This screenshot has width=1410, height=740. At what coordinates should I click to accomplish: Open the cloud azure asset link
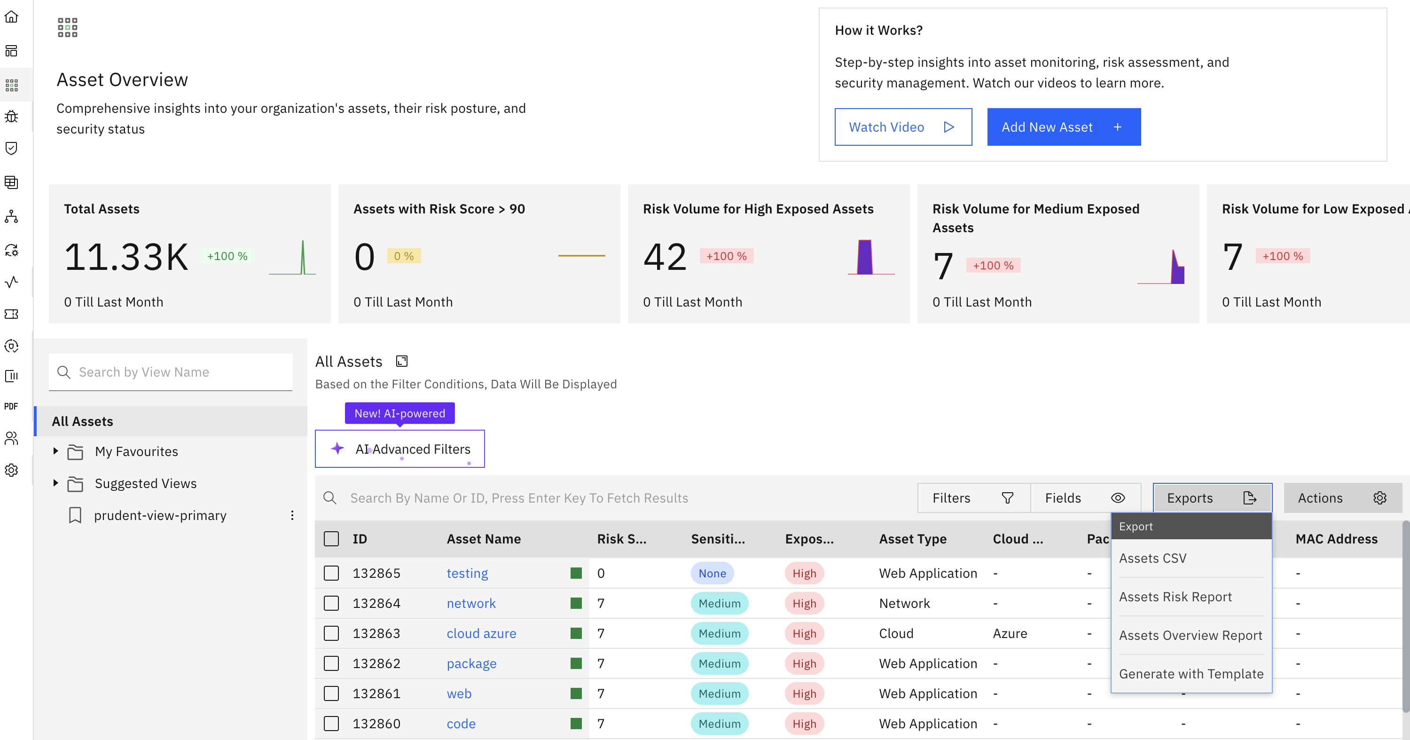pos(481,633)
